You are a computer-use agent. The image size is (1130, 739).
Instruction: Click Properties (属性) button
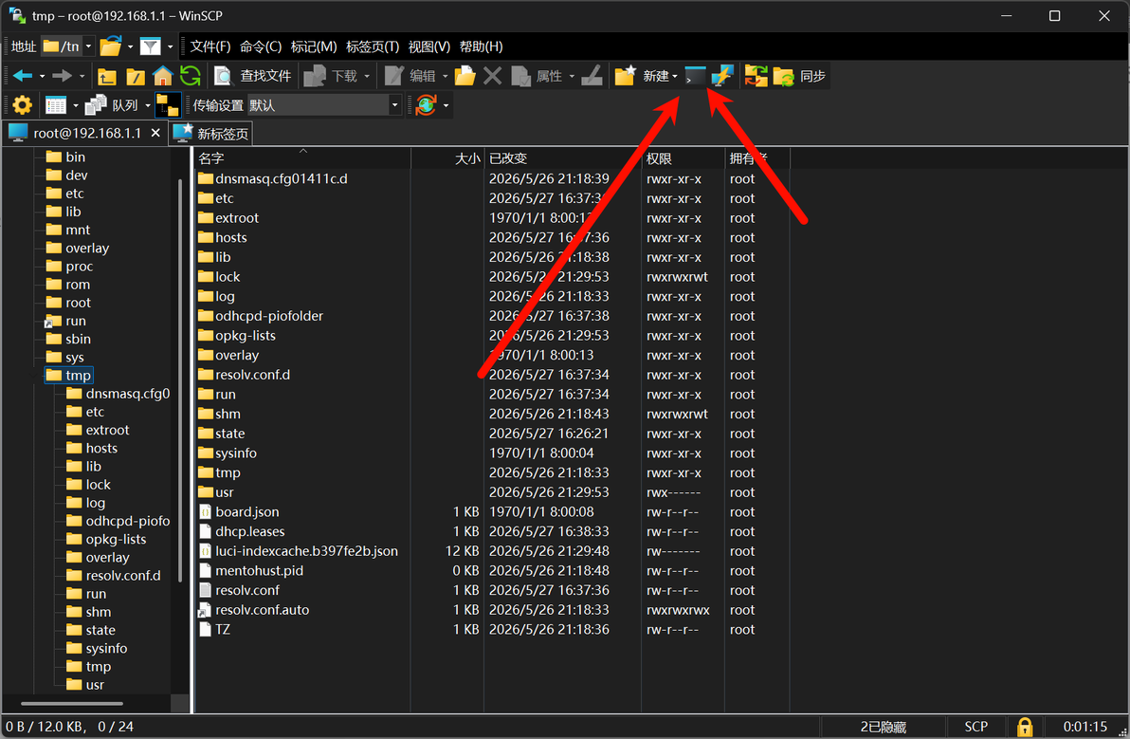pos(537,76)
